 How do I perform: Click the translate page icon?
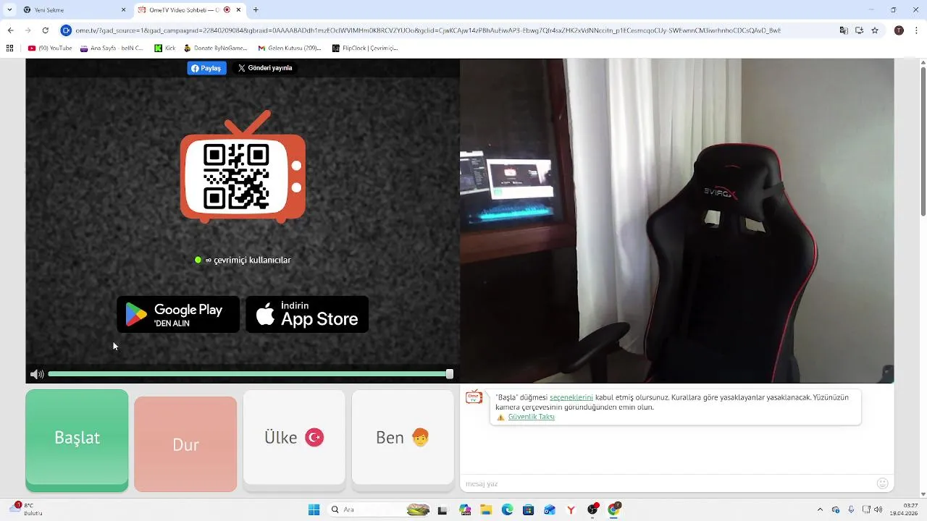tap(844, 30)
